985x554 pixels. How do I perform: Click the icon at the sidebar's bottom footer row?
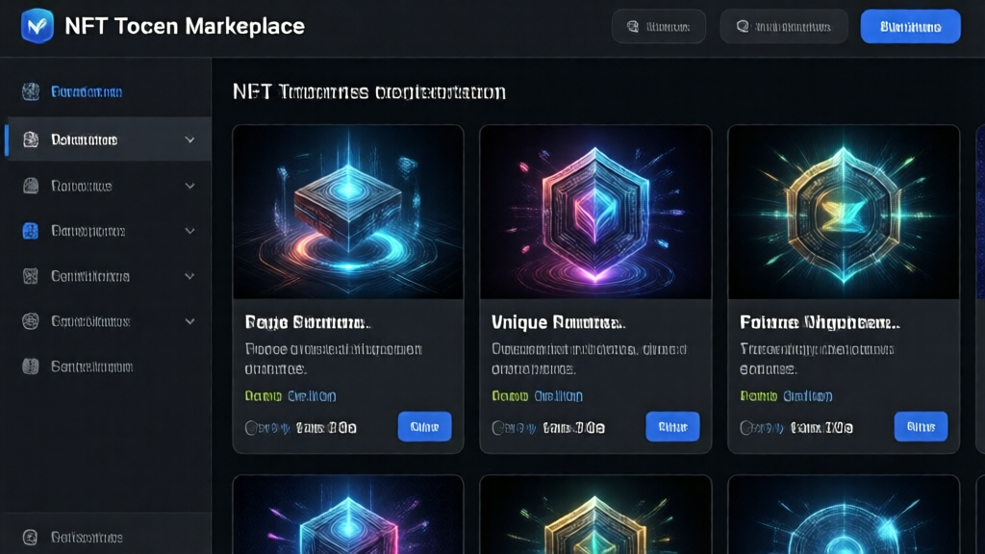coord(31,537)
